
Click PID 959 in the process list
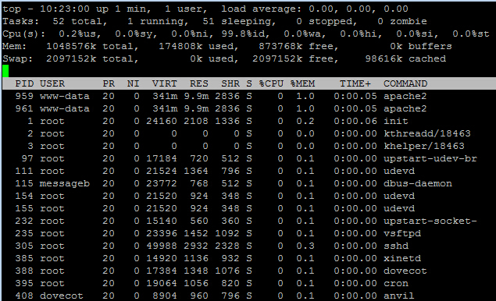pyautogui.click(x=24, y=97)
